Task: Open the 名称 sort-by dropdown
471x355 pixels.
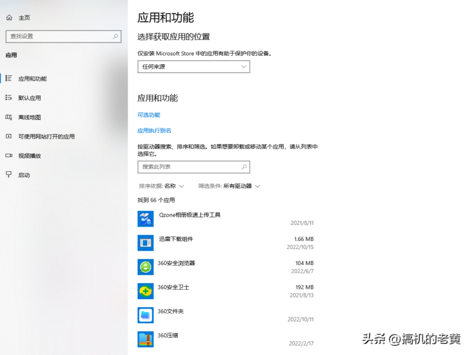Action: click(174, 185)
